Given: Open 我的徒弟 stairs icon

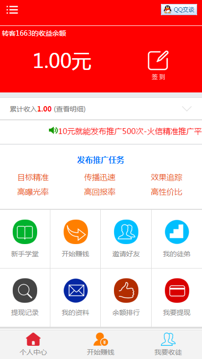Looking at the screenshot, I should tap(177, 232).
